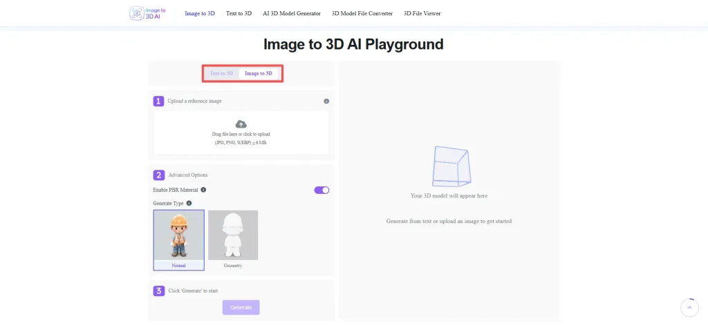The height and width of the screenshot is (325, 708).
Task: Click the cloud upload icon
Action: pyautogui.click(x=241, y=124)
